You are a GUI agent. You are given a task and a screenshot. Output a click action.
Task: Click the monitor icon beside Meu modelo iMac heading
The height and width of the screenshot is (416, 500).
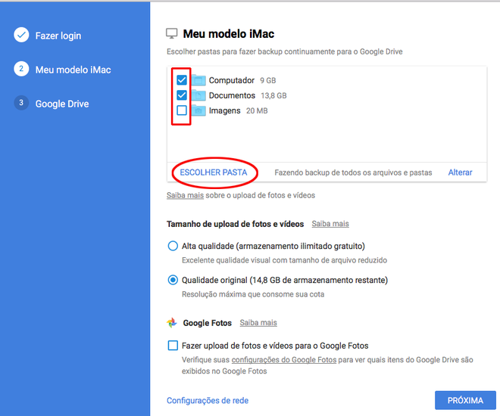(x=171, y=33)
